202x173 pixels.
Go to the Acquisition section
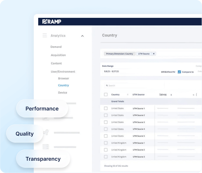tap(58, 55)
